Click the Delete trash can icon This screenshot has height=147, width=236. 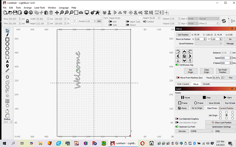click(x=51, y=13)
